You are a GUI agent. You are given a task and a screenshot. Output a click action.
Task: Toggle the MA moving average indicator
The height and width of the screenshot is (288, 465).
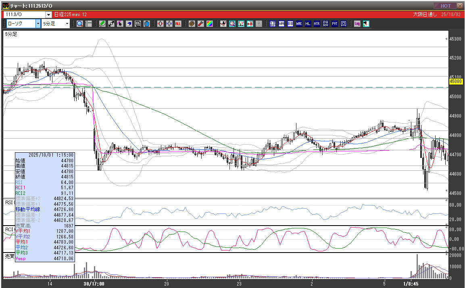(x=281, y=24)
